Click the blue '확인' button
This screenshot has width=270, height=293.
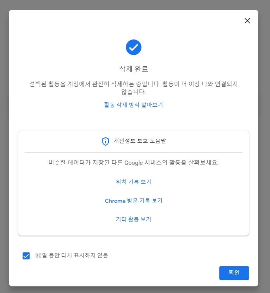click(234, 273)
